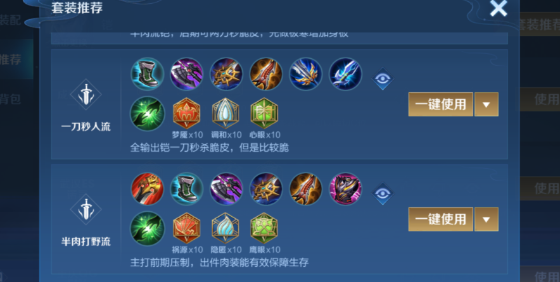Apply 一刀秒人流 set with 一键使用
560x282 pixels.
(x=441, y=104)
